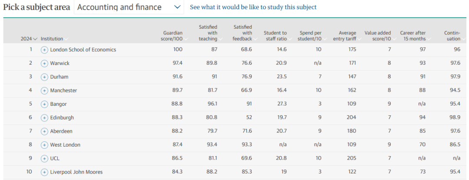Sort by Institution column header

pyautogui.click(x=53, y=39)
